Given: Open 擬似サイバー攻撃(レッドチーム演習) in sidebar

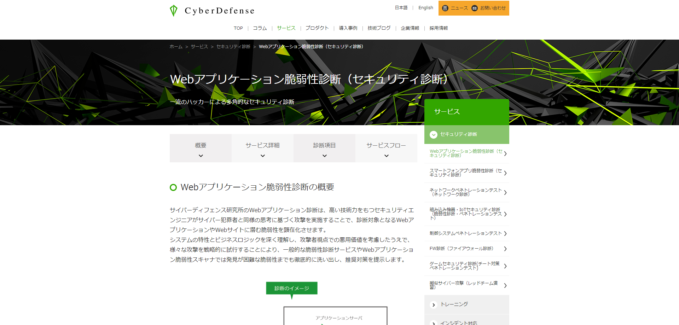Looking at the screenshot, I should 467,285.
